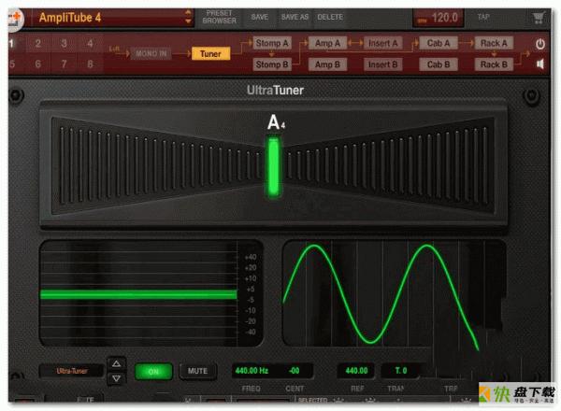
Task: Select signal chain preset 4
Action: [90, 44]
